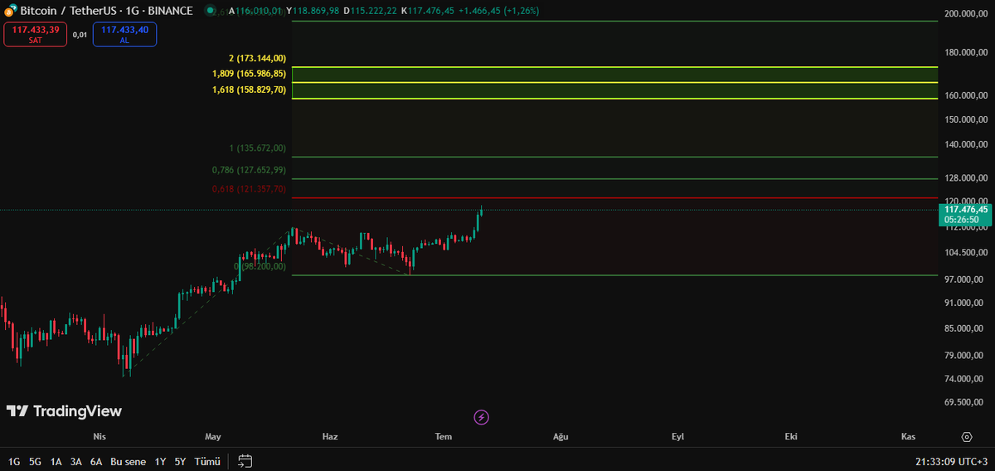The height and width of the screenshot is (471, 995).
Task: Select the Bu sene range
Action: [128, 461]
